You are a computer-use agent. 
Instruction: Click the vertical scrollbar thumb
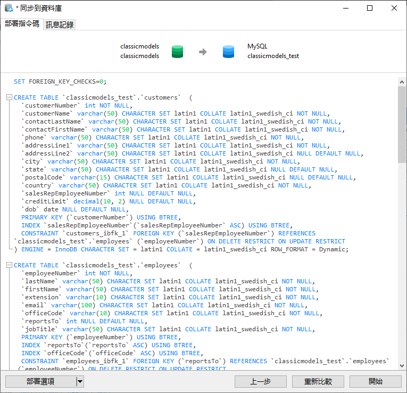(x=402, y=125)
